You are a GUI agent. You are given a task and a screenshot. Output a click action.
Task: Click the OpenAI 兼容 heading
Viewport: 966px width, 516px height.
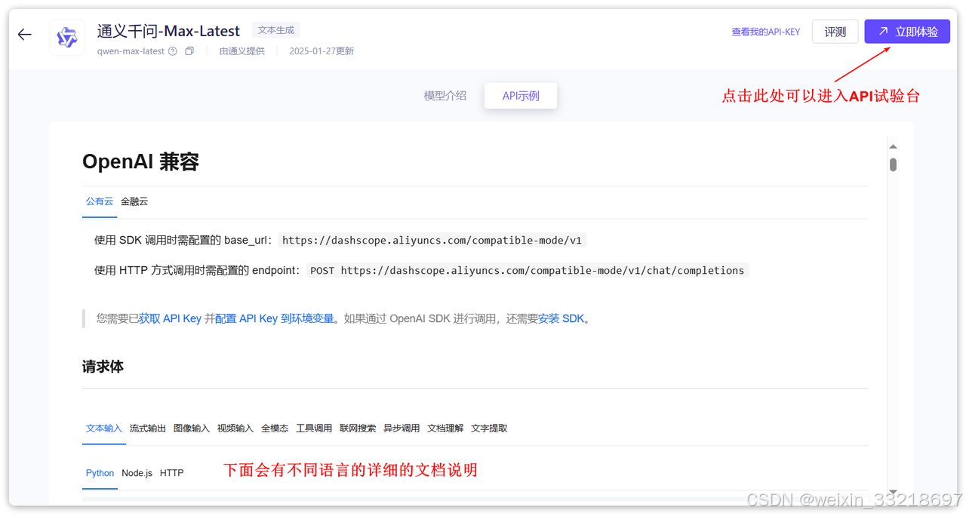coord(140,161)
